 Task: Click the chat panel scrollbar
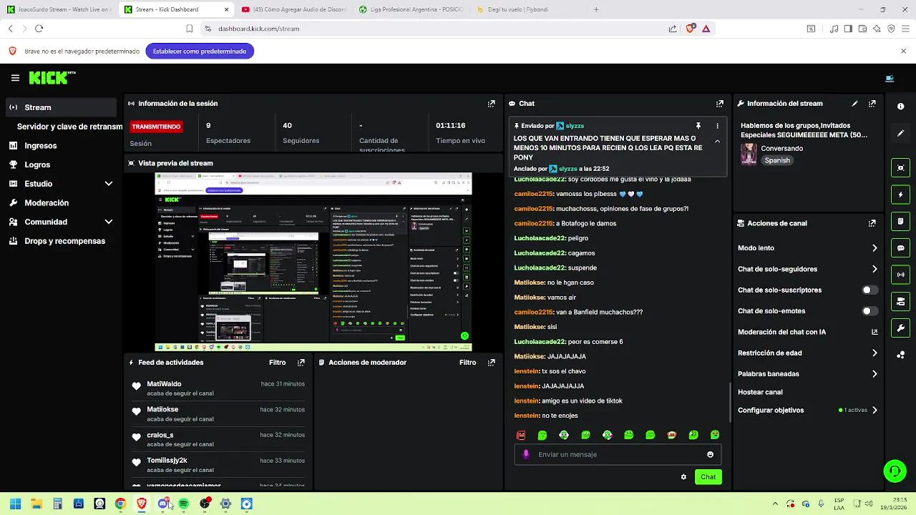tap(730, 402)
